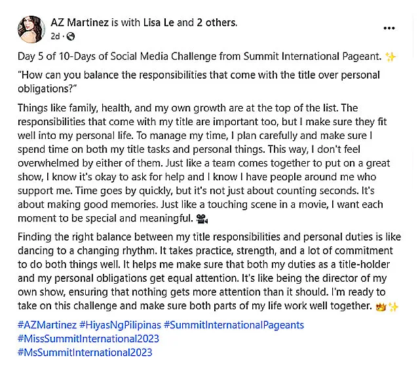Screen dimensions: 418x365
Task: Open the AZ Martinez profile name link
Action: click(x=80, y=23)
